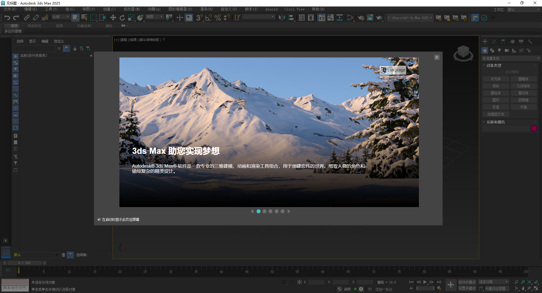Click the object color swatch
The image size is (542, 293).
(x=534, y=128)
